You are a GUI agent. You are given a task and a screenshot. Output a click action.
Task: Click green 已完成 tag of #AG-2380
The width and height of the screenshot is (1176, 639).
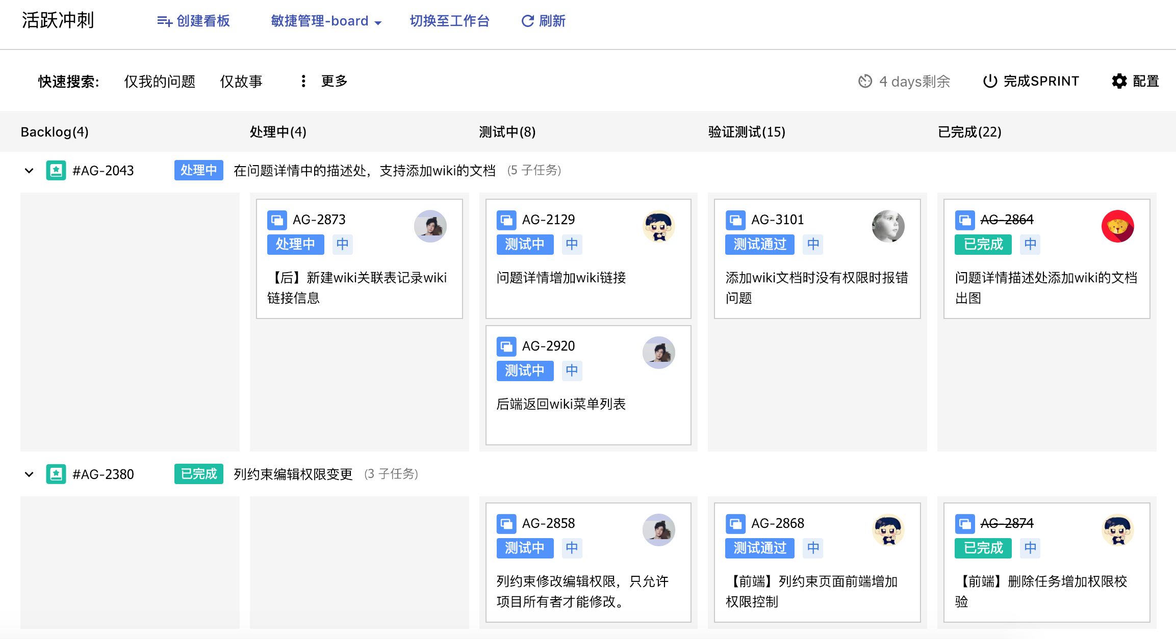point(199,474)
